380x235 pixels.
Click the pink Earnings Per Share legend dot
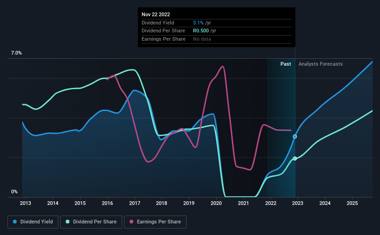click(131, 222)
